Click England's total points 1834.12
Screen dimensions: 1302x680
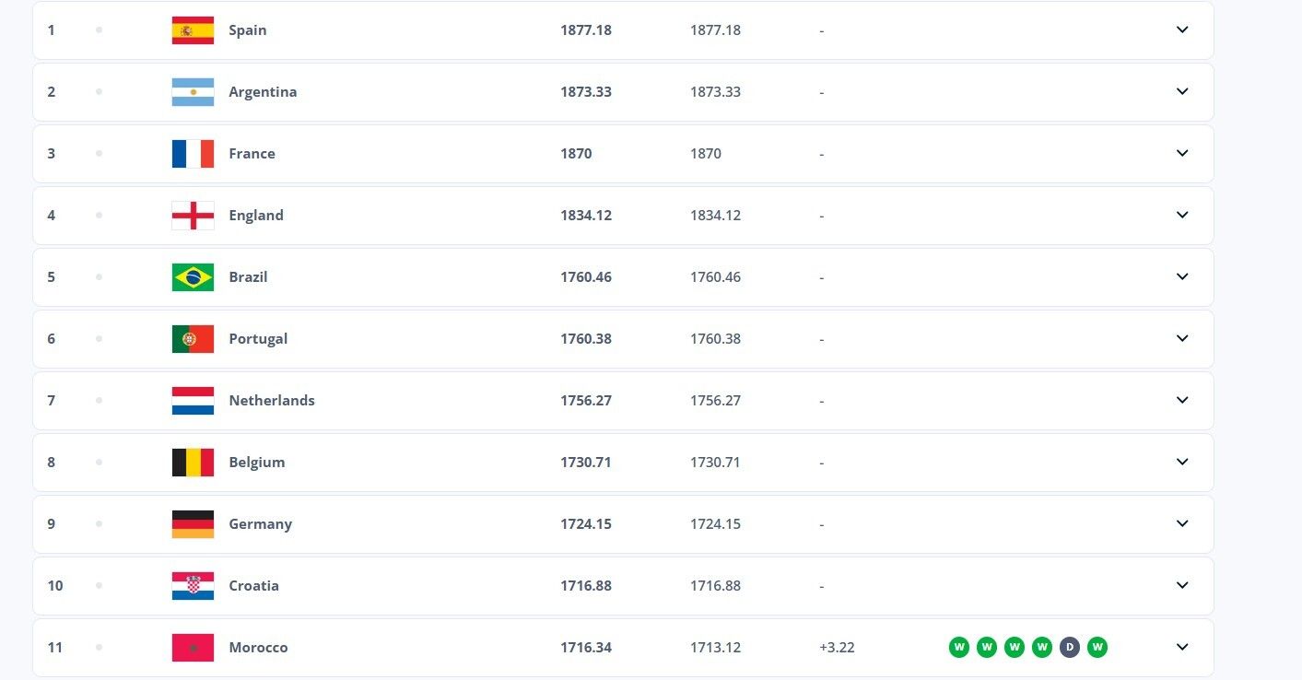pos(586,216)
